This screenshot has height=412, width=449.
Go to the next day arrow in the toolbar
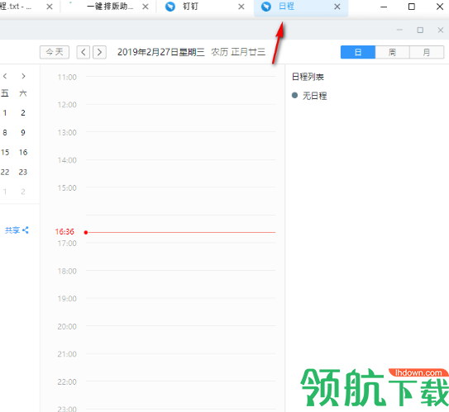[99, 52]
